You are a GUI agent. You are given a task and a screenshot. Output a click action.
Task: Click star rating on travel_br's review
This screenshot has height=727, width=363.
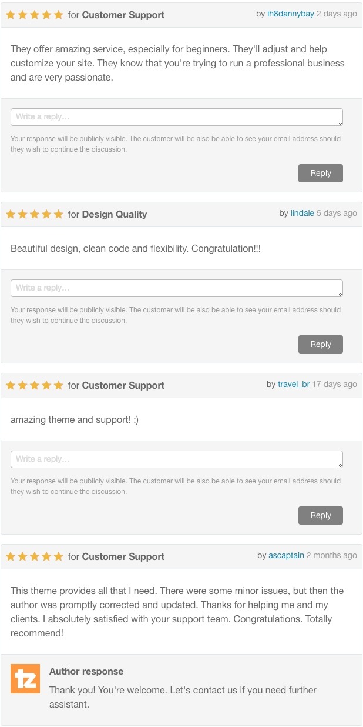(x=35, y=385)
